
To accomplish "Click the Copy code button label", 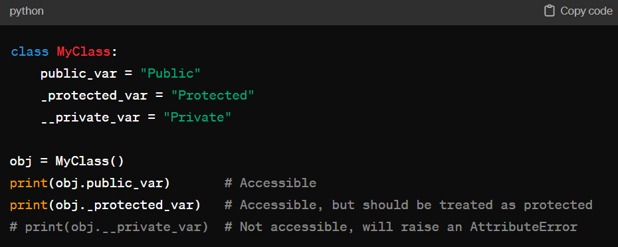I will 587,11.
